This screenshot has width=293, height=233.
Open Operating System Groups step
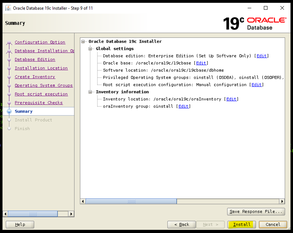pyautogui.click(x=44, y=85)
